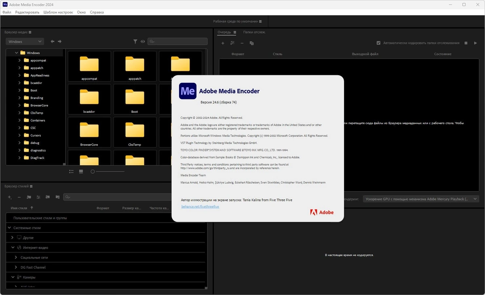This screenshot has height=295, width=485.
Task: Open the Mercury Playback renderer dropdown
Action: coord(421,199)
